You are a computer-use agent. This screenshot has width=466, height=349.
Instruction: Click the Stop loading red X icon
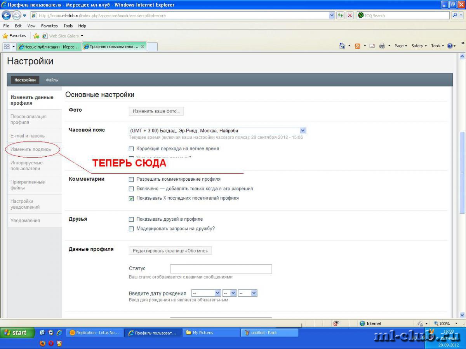click(x=350, y=16)
